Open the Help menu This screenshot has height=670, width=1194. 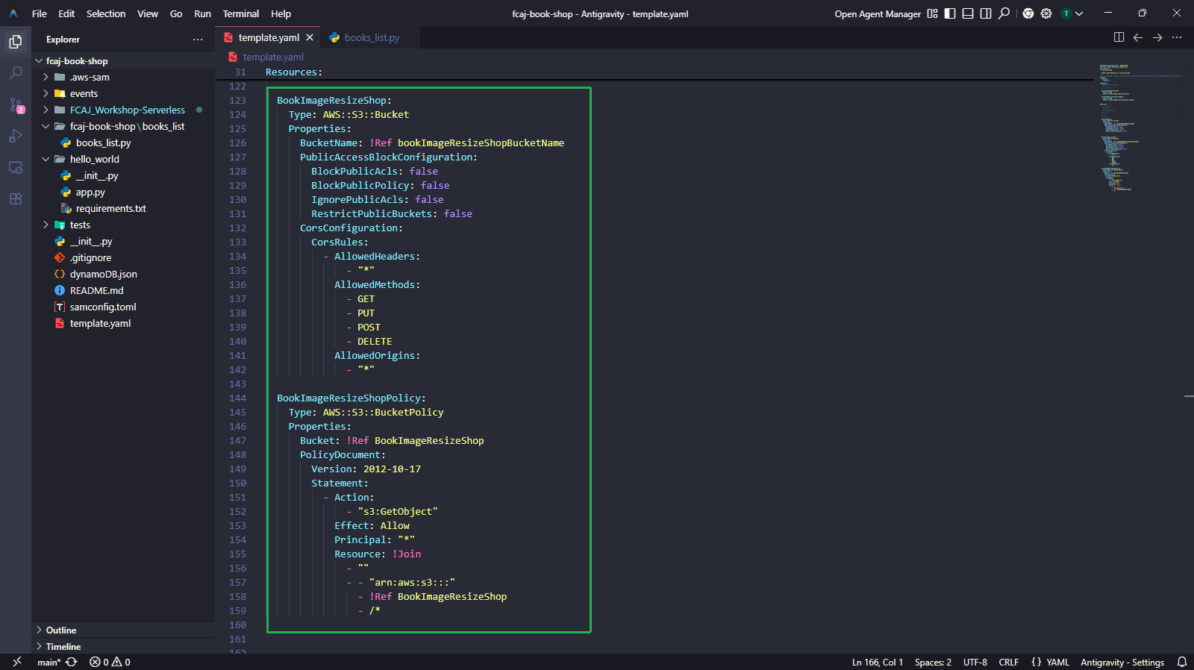pos(281,13)
